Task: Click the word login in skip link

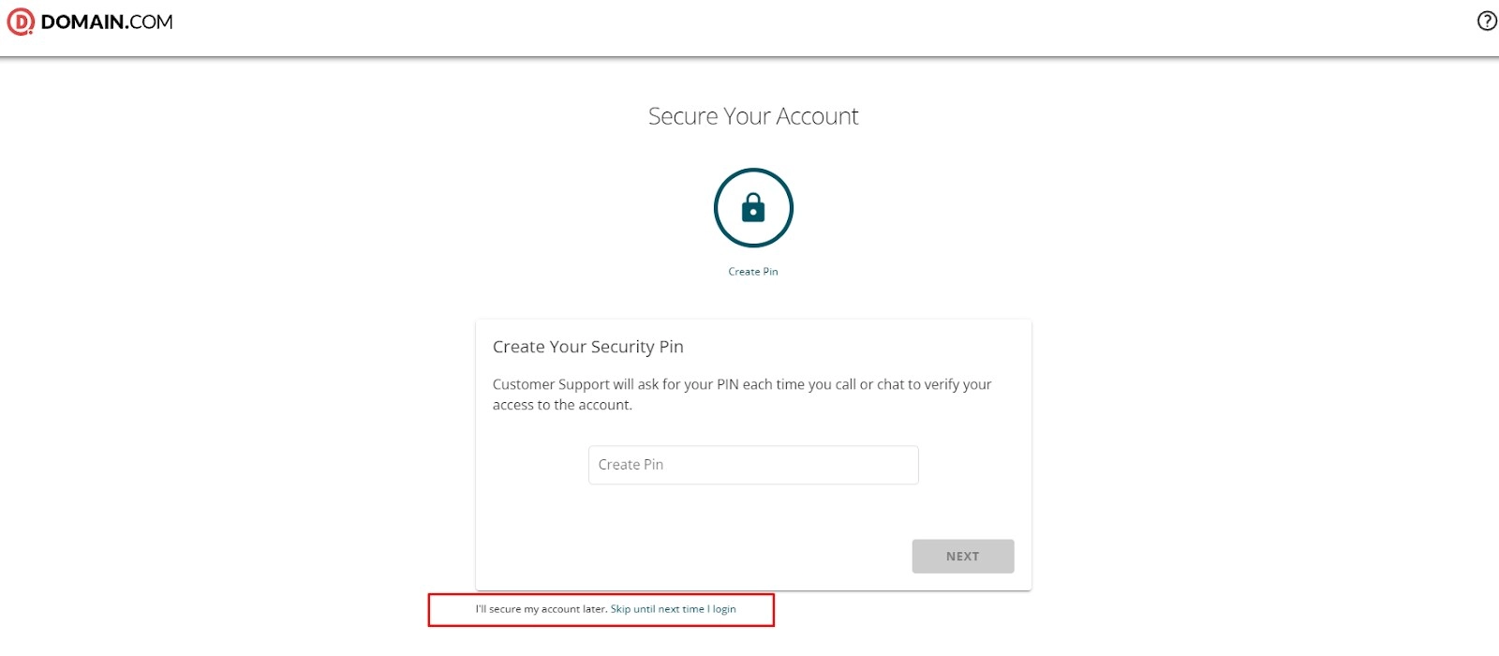Action: click(724, 609)
